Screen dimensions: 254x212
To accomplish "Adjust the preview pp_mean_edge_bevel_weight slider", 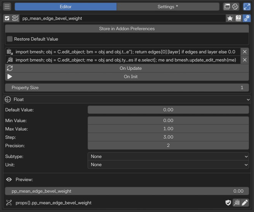I will [x=127, y=191].
